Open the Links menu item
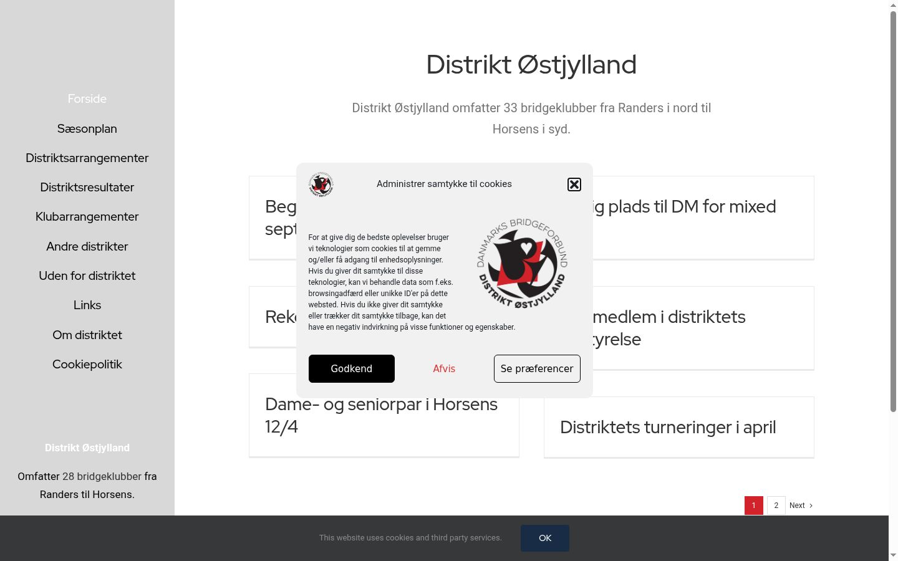The height and width of the screenshot is (561, 898). coord(87,305)
